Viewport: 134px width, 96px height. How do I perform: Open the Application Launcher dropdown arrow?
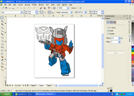(52, 8)
